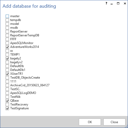Enable auditing for tempdb
128x128 pixels.
(7, 20)
